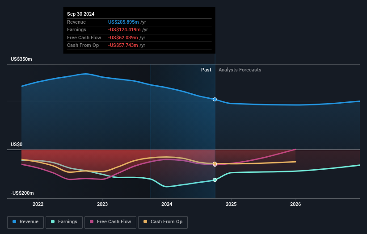The image size is (367, 234).
Task: Click the Revenue data point on blue line
Action: (x=215, y=100)
